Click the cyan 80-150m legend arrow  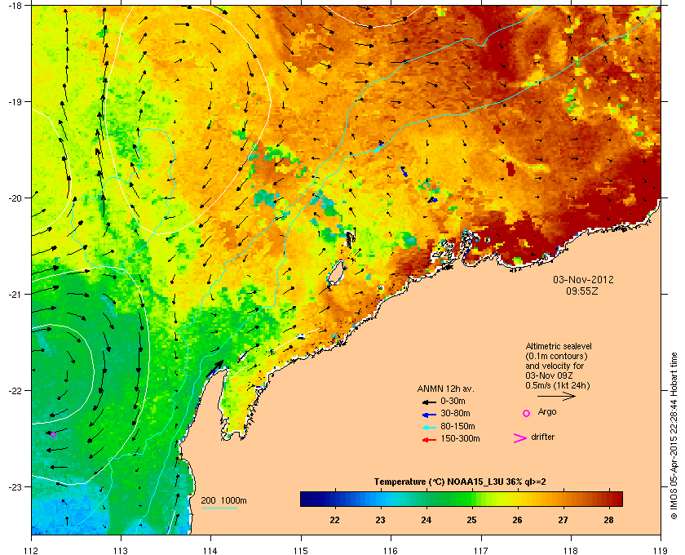click(429, 427)
